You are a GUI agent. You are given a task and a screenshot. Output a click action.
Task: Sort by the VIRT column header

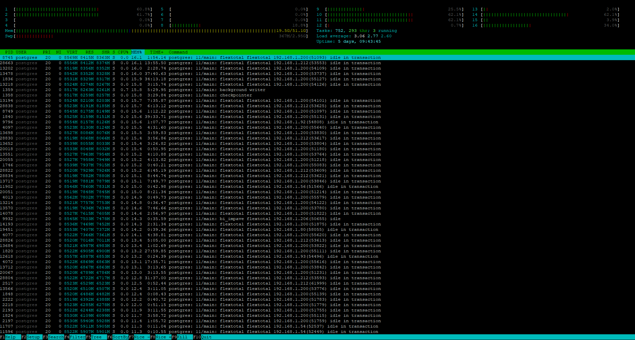pos(72,52)
